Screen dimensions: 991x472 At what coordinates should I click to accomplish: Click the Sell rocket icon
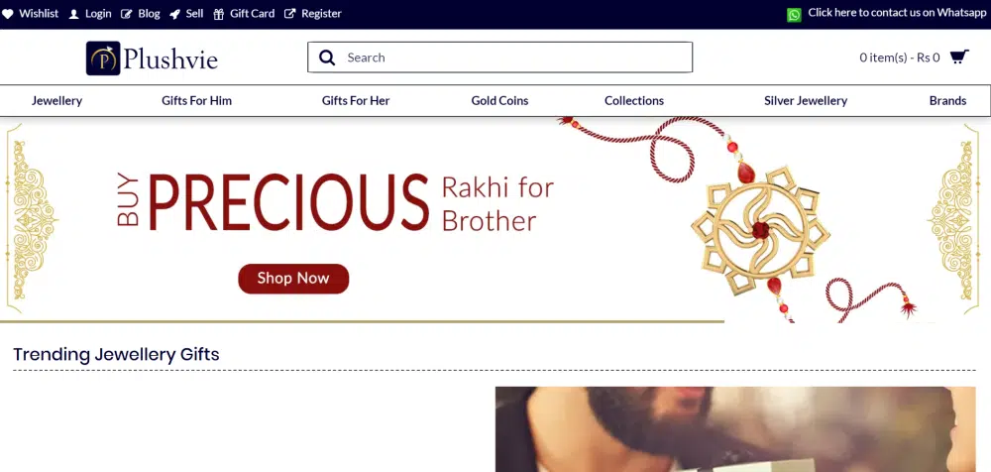pos(175,14)
